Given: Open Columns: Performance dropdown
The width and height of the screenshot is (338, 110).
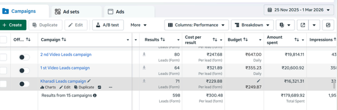Looking at the screenshot, I should [196, 25].
